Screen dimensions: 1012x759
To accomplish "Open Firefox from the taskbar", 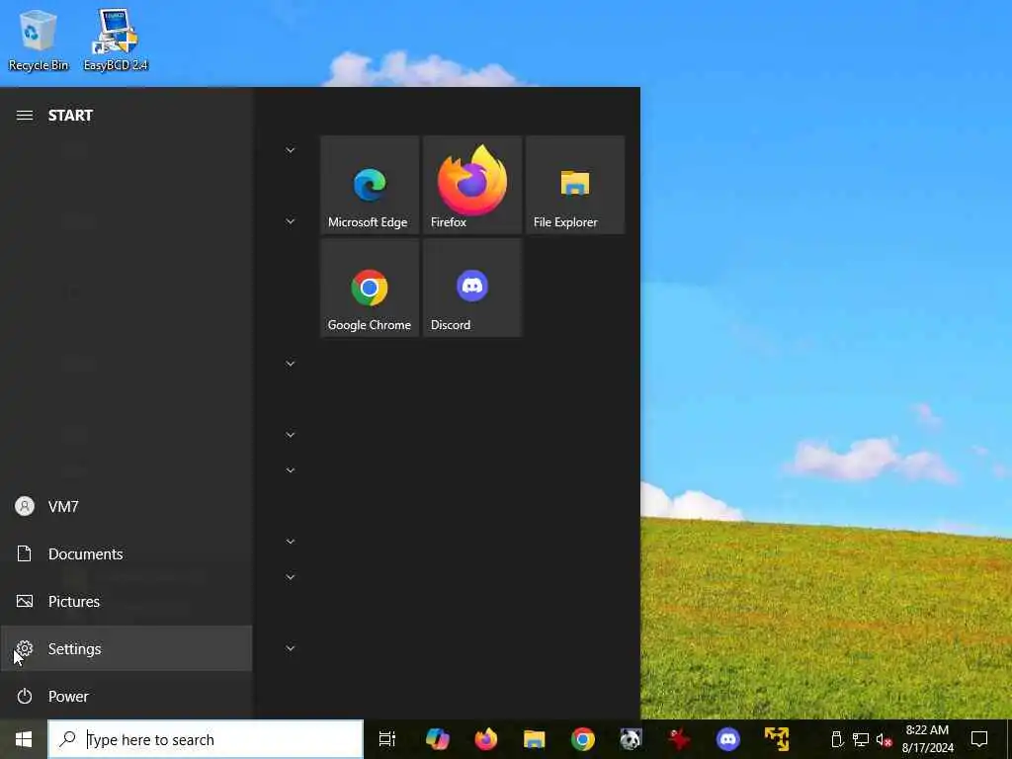I will pos(486,739).
